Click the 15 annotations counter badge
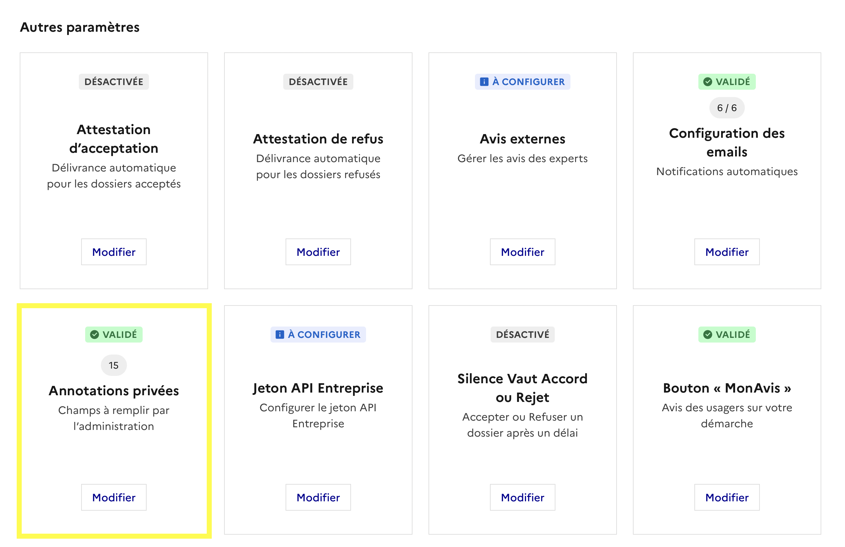The width and height of the screenshot is (845, 547). click(114, 365)
